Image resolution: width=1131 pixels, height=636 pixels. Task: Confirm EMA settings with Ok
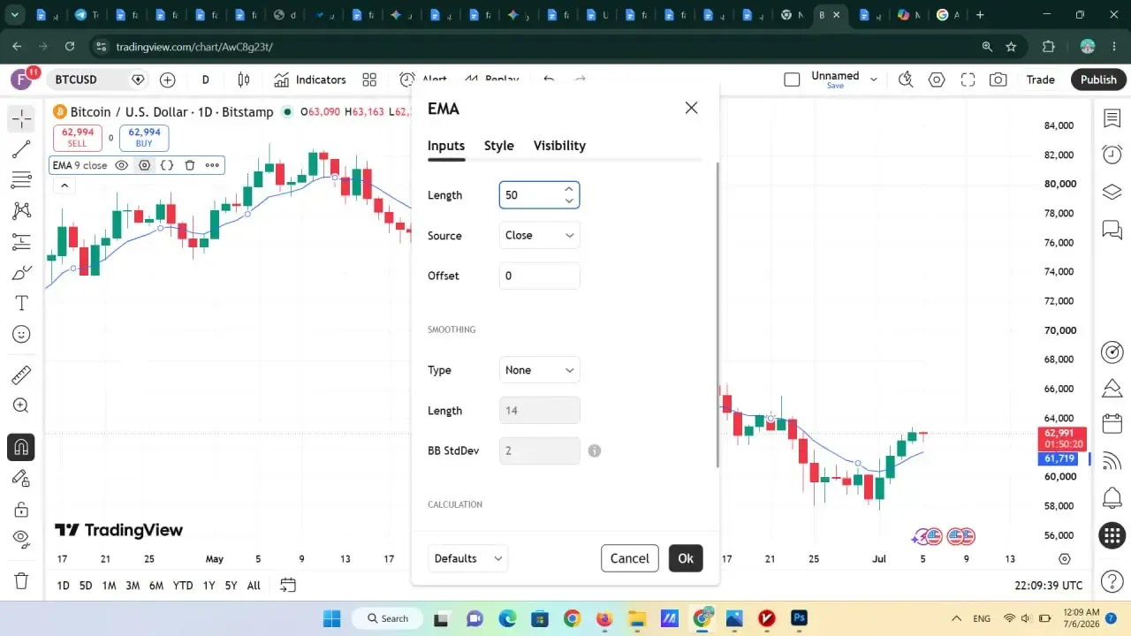686,558
